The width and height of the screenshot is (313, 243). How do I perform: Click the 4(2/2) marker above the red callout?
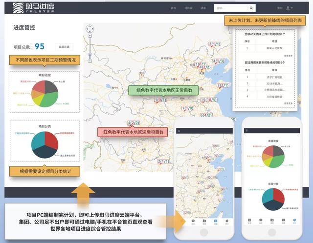click(134, 123)
